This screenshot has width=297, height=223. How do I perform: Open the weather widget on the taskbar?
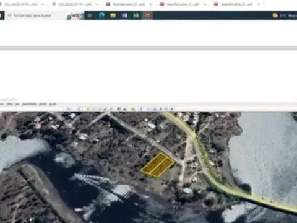coord(285,15)
